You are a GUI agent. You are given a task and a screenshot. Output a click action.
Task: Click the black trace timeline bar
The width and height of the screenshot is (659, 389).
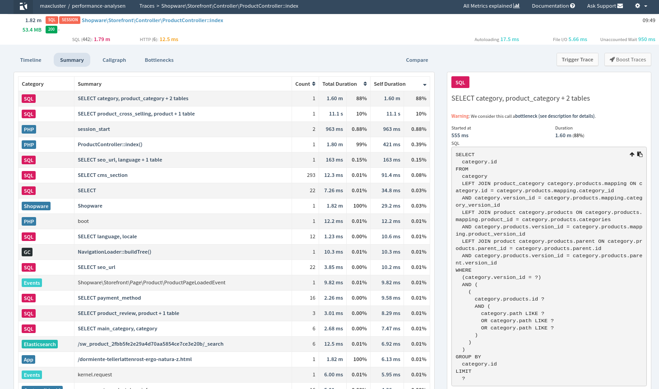coord(133,32)
